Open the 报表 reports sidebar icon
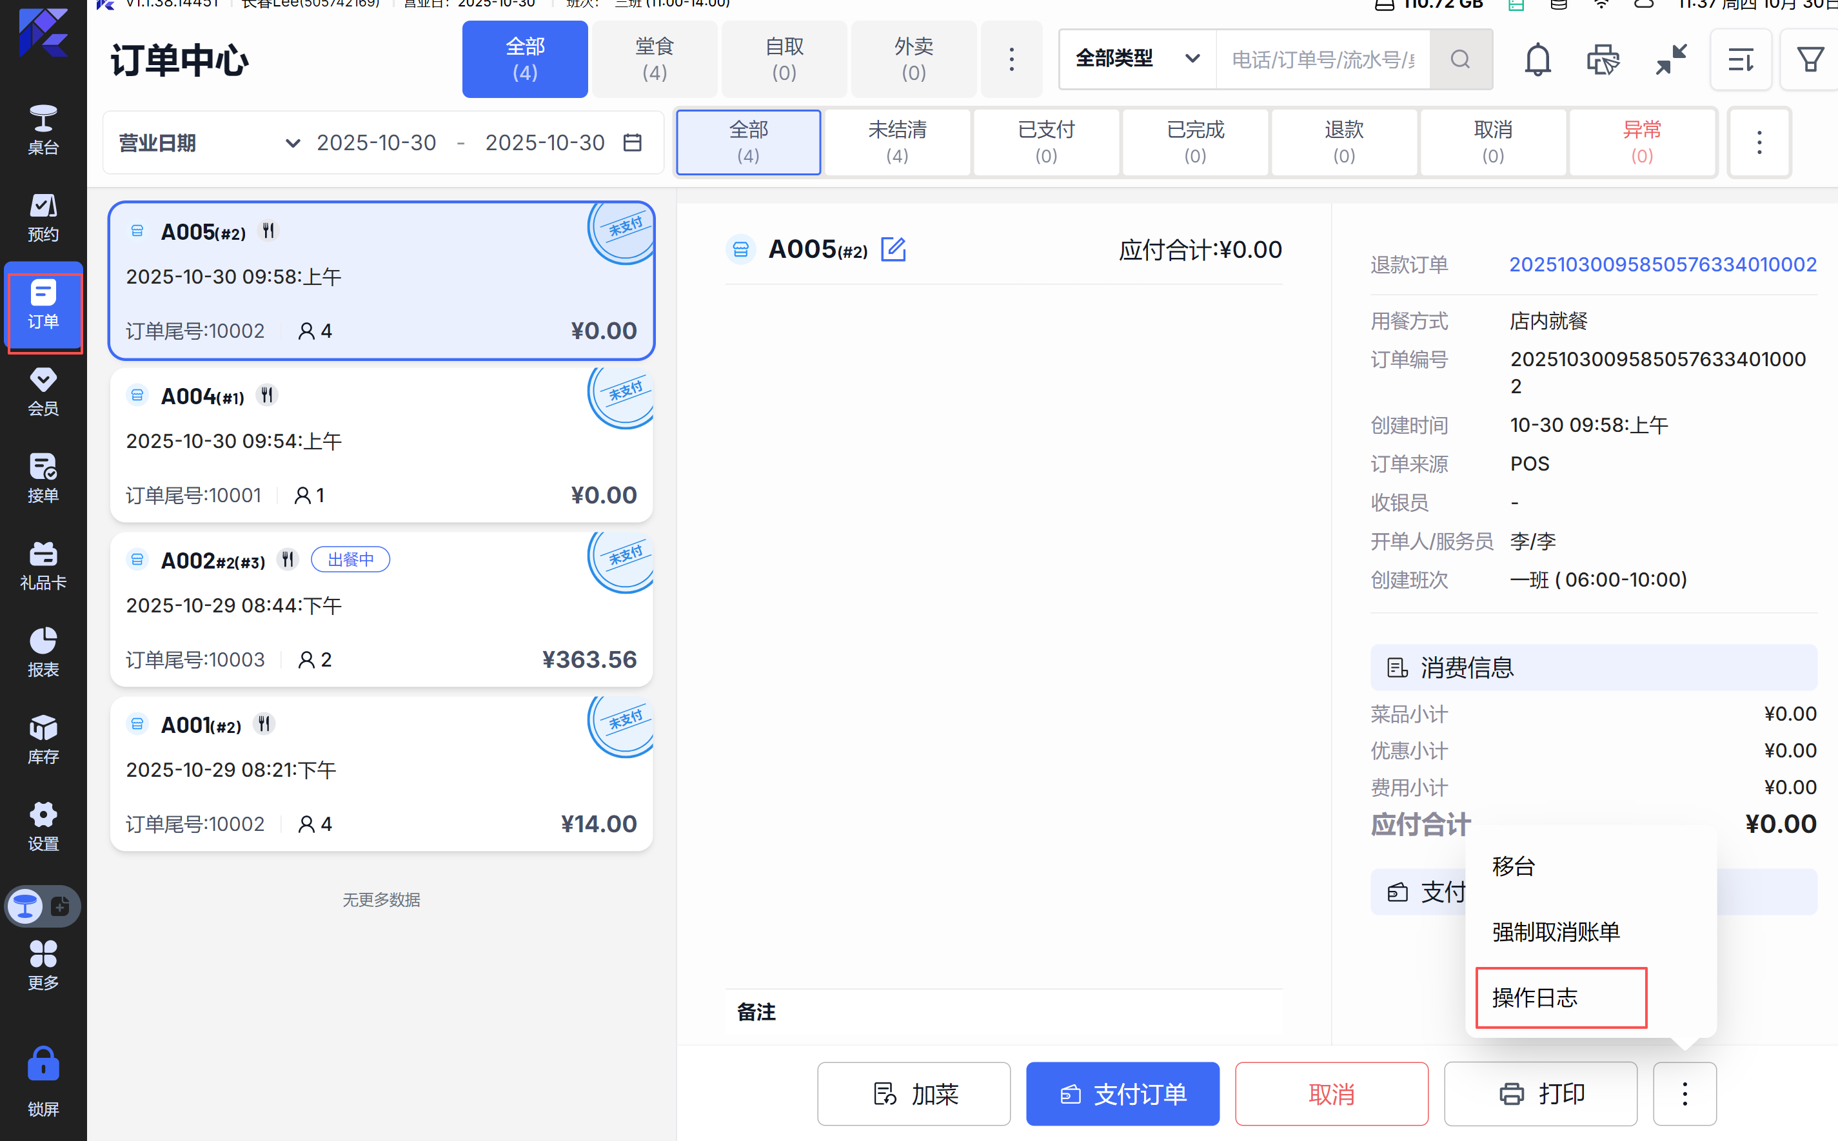This screenshot has width=1838, height=1141. [x=43, y=652]
